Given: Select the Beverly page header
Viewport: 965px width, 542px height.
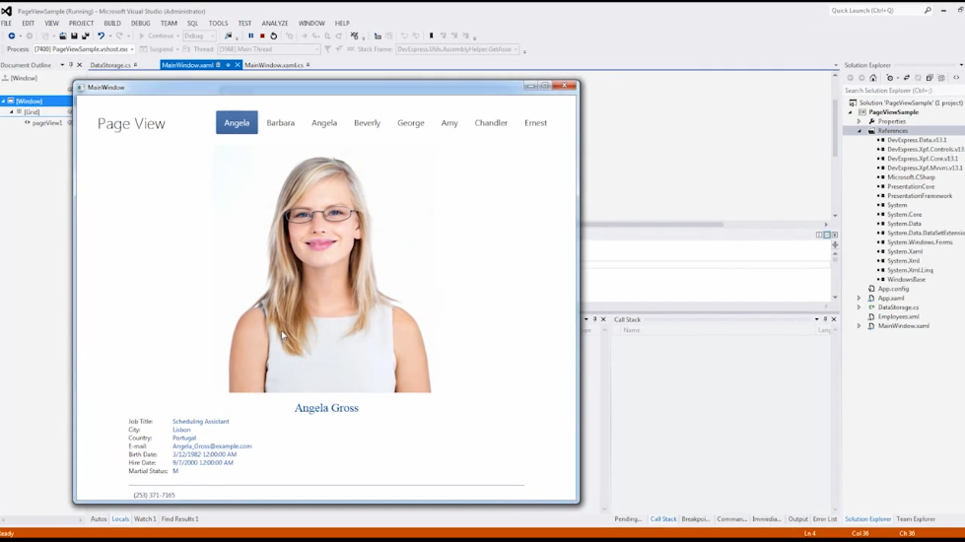Looking at the screenshot, I should [368, 123].
